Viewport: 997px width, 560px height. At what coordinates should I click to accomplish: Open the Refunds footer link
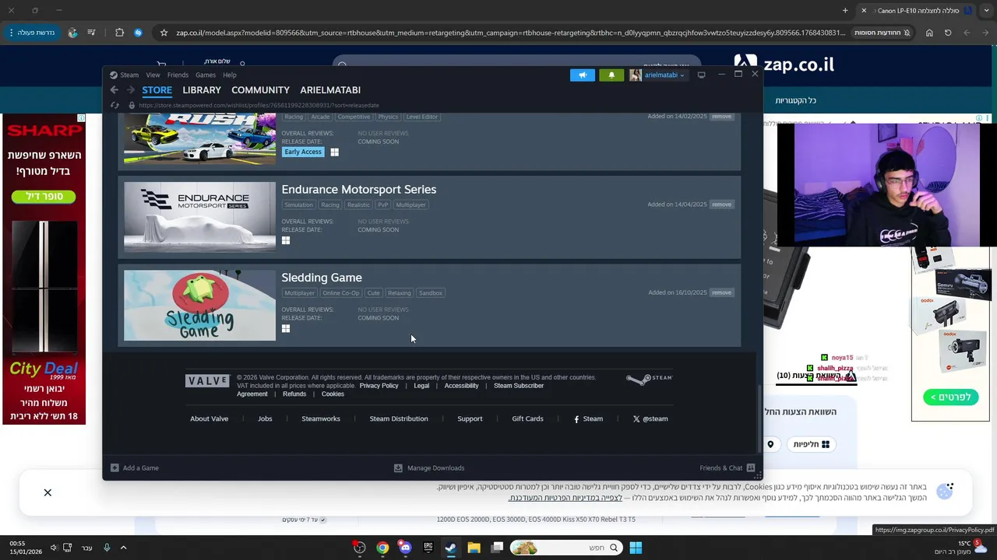294,394
